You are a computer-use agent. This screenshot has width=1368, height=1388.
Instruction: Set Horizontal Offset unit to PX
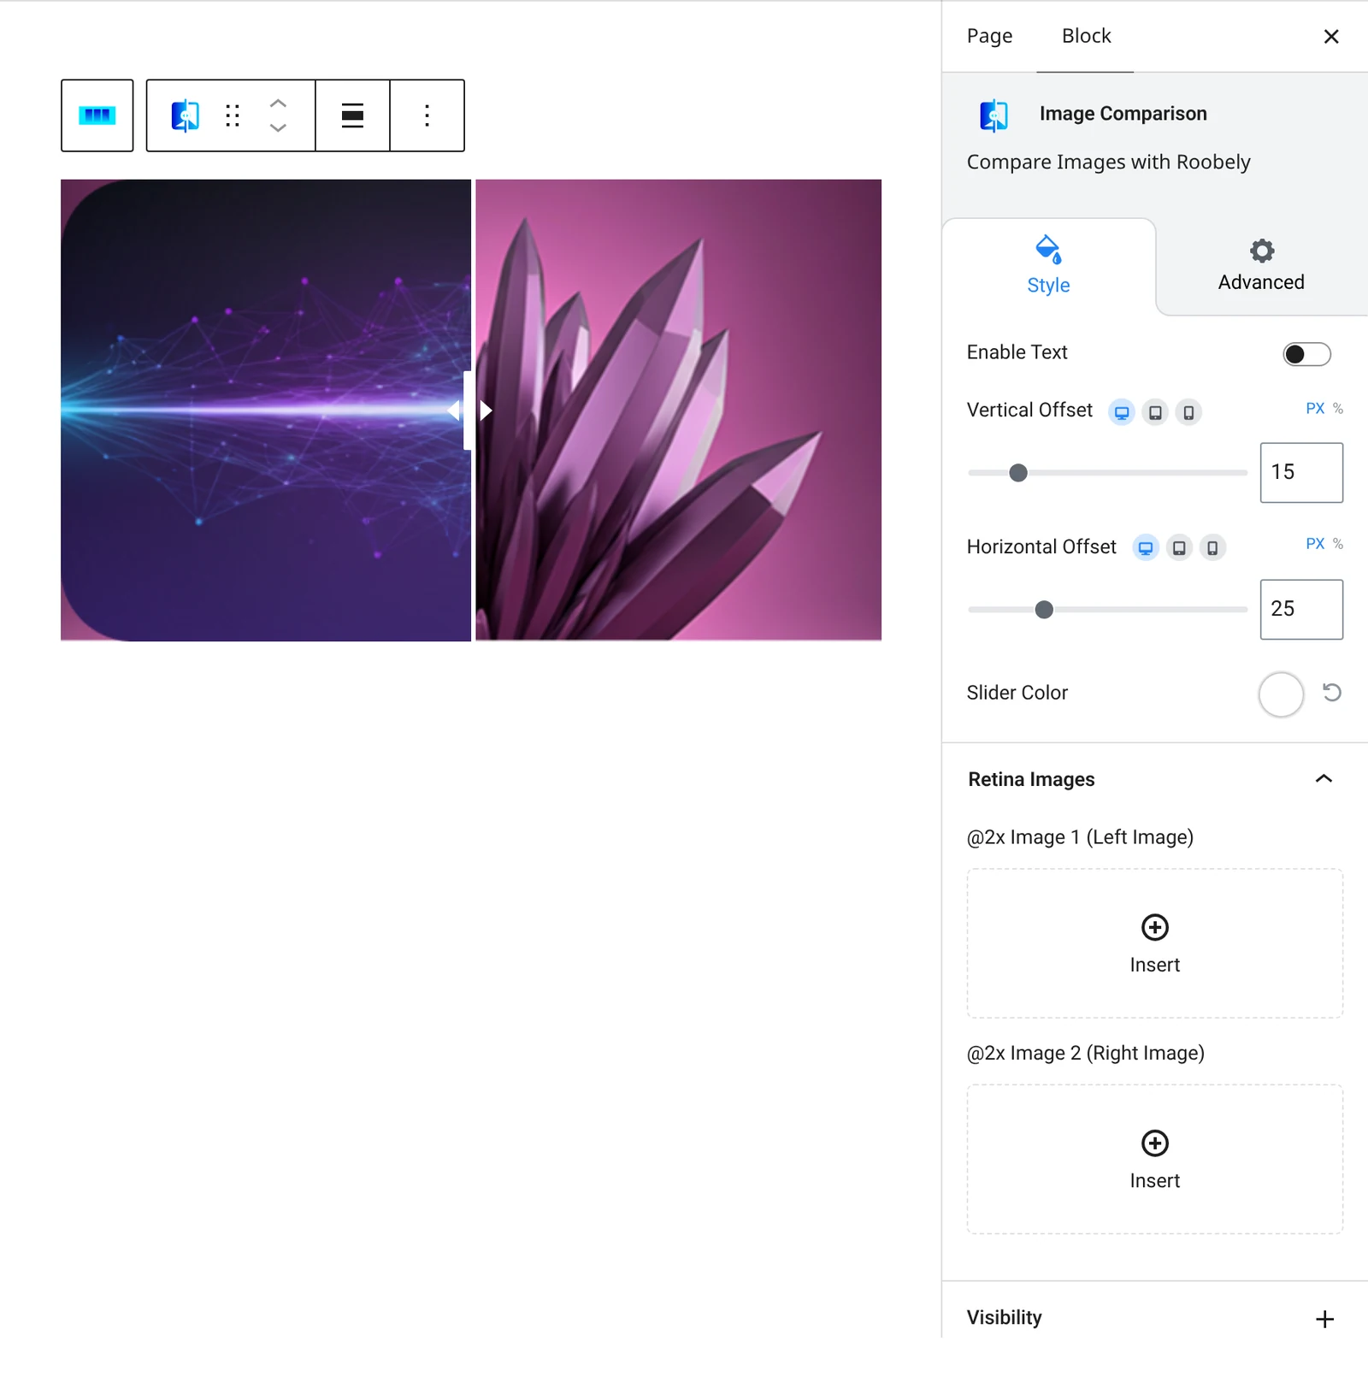coord(1314,544)
